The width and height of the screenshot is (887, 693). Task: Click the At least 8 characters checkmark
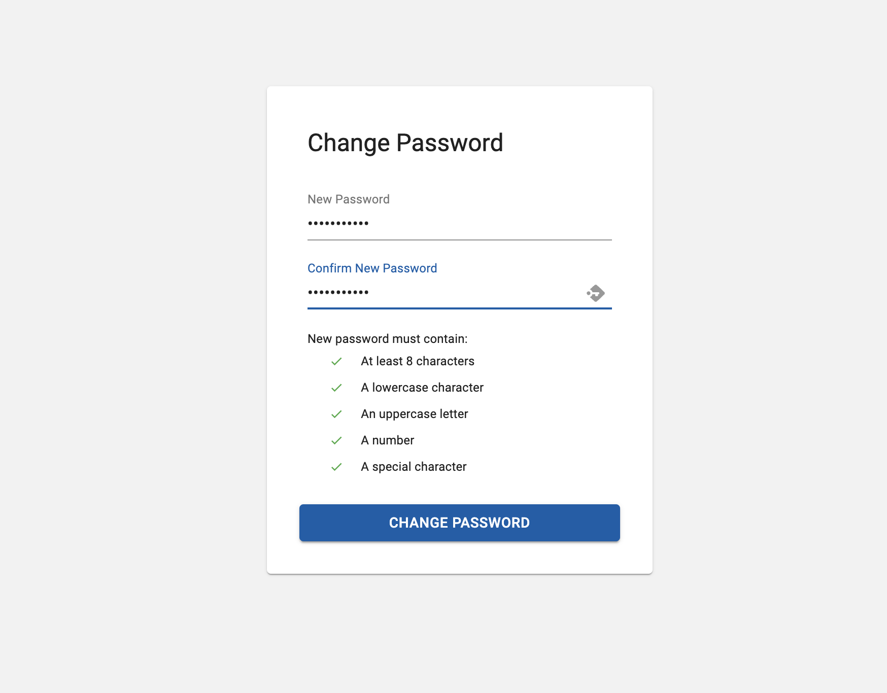(x=336, y=361)
